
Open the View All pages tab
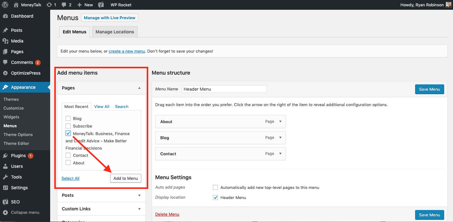tap(102, 106)
